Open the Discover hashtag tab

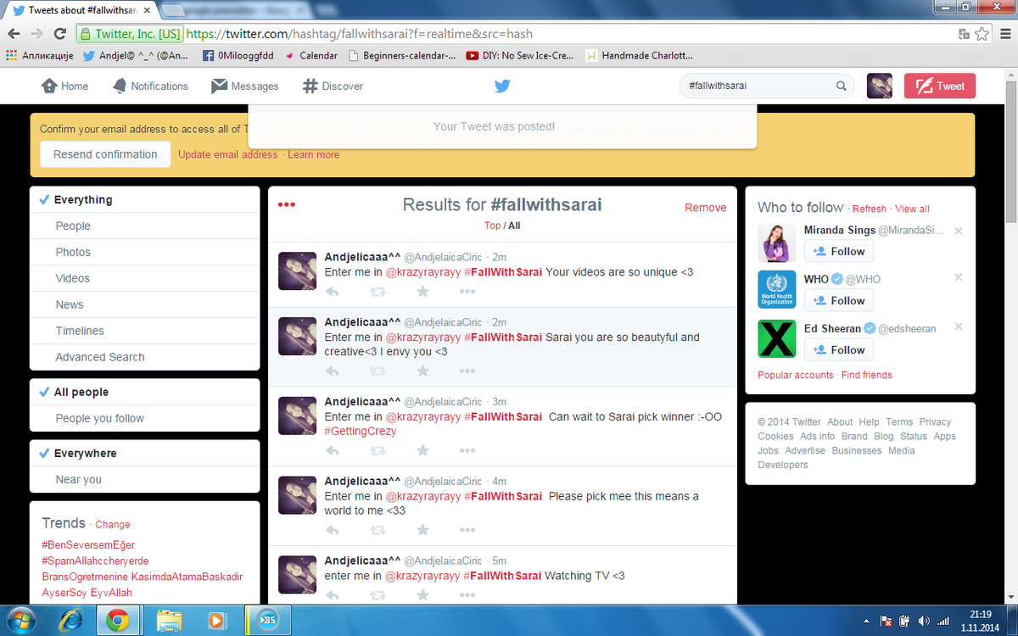[x=333, y=86]
